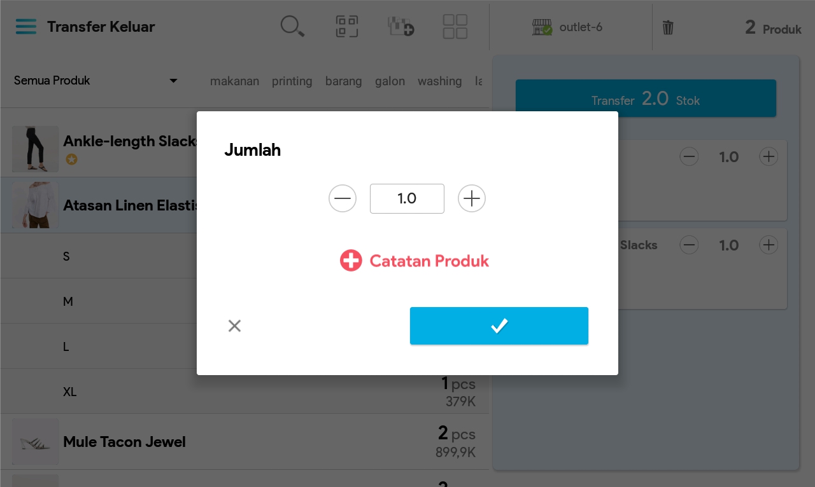The image size is (815, 487).
Task: Switch to grid view layout
Action: click(x=455, y=27)
